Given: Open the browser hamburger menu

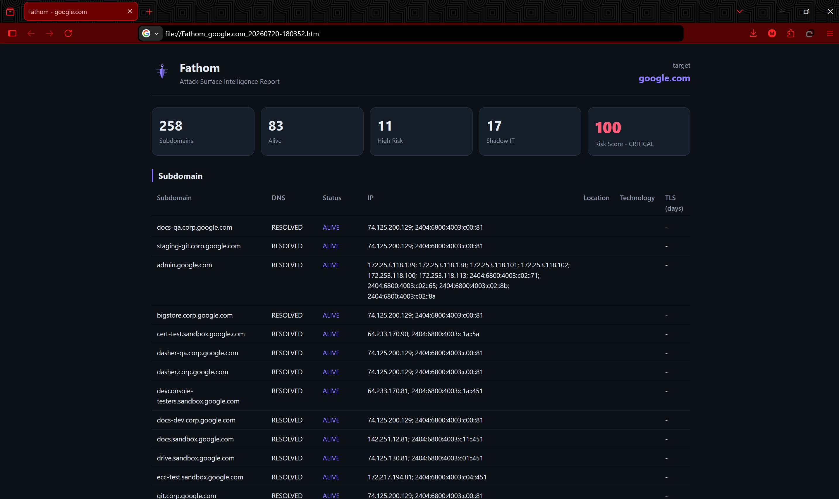Looking at the screenshot, I should (x=830, y=33).
